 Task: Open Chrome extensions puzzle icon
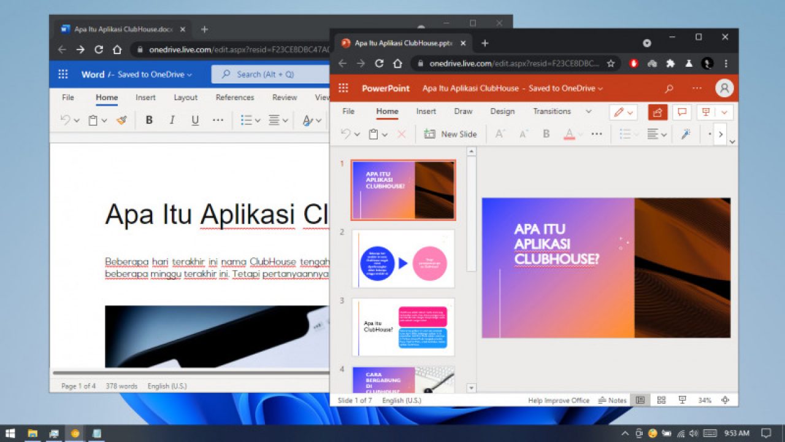670,63
